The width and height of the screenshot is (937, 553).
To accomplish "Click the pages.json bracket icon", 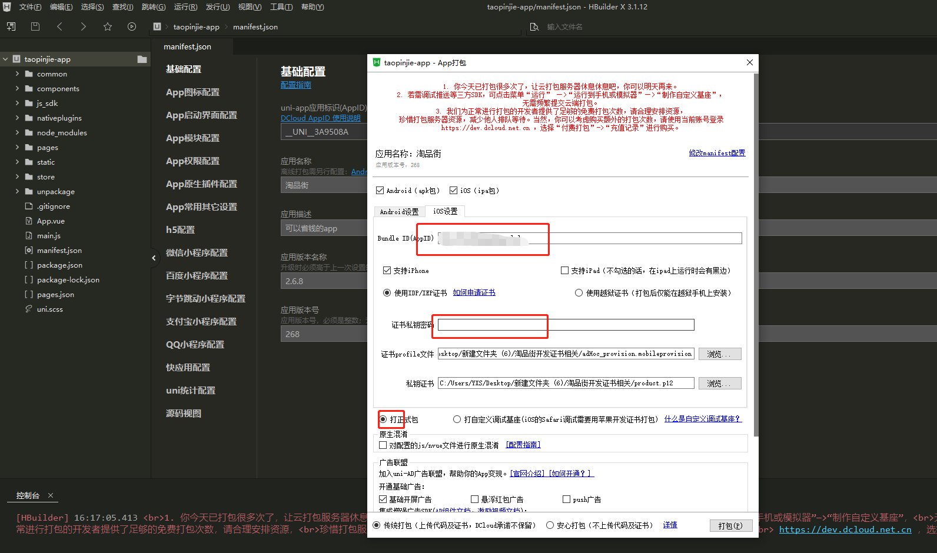I will click(x=29, y=294).
